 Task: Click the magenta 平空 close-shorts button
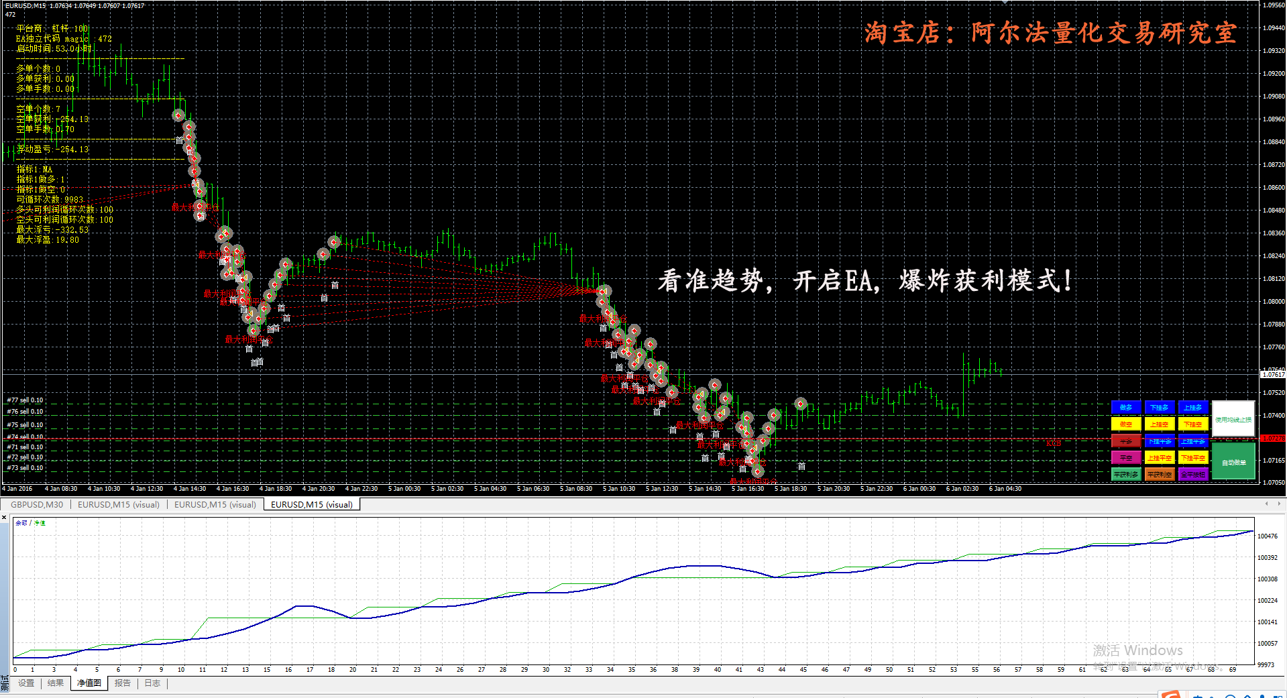[x=1126, y=457]
